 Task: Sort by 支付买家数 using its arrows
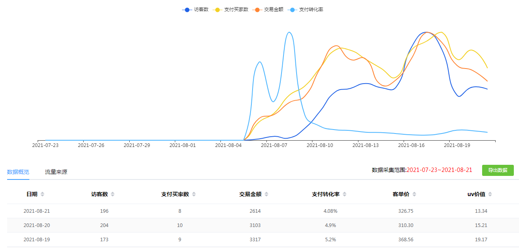tap(194, 194)
